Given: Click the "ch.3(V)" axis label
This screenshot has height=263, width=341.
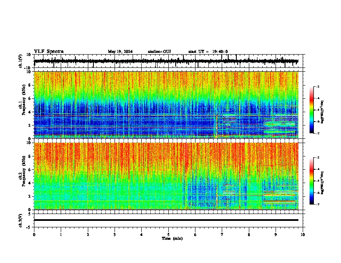Looking at the screenshot, I should click(21, 220).
